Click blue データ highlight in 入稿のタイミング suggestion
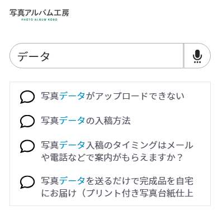Image resolution: width=218 pixels, height=211 pixels. tap(72, 145)
